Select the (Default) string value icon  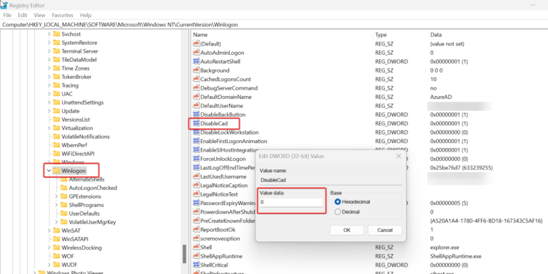196,43
